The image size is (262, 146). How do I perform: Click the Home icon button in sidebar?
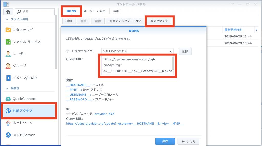click(8, 12)
